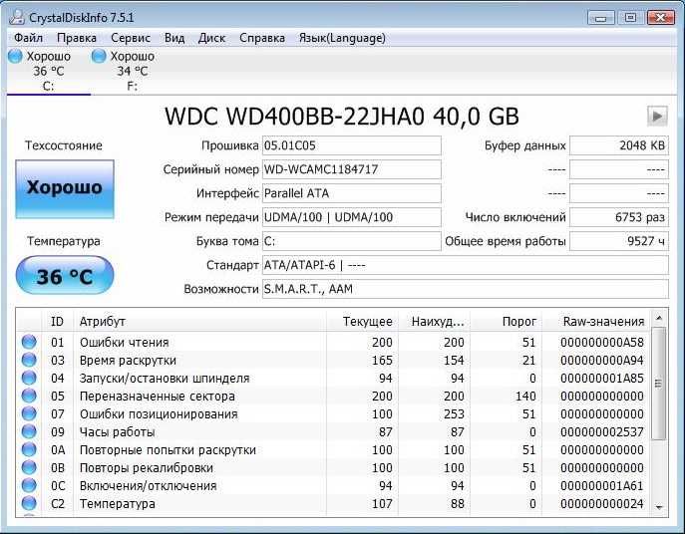Screen dimensions: 685x534
Task: Click raw value 000000000A58
Action: [x=602, y=343]
